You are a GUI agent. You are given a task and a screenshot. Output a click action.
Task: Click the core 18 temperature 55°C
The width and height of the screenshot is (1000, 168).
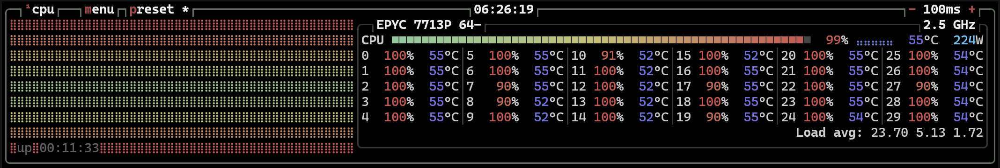pyautogui.click(x=758, y=102)
